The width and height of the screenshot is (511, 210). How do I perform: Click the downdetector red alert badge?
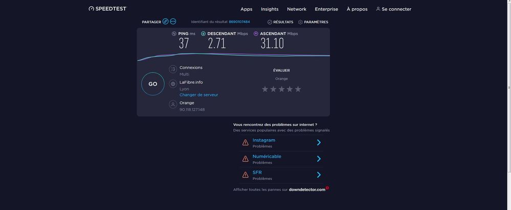click(x=327, y=188)
